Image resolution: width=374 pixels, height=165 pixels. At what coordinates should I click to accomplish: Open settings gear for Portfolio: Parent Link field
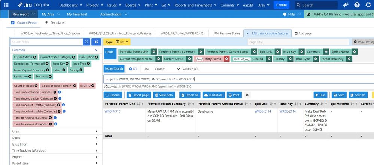[154, 52]
